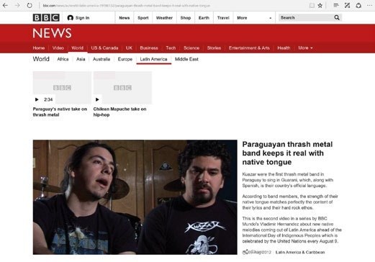Select Europe region sub-tab
The height and width of the screenshot is (262, 375).
[125, 59]
